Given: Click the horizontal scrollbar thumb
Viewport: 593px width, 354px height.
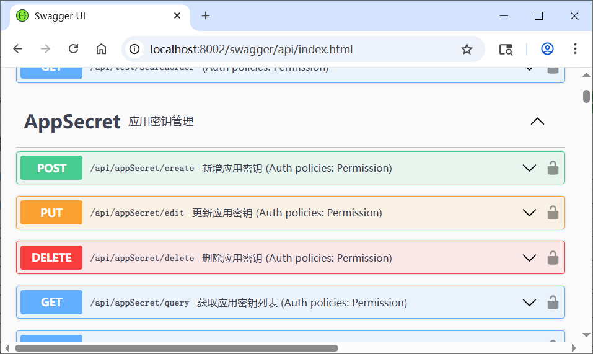Looking at the screenshot, I should coord(176,348).
